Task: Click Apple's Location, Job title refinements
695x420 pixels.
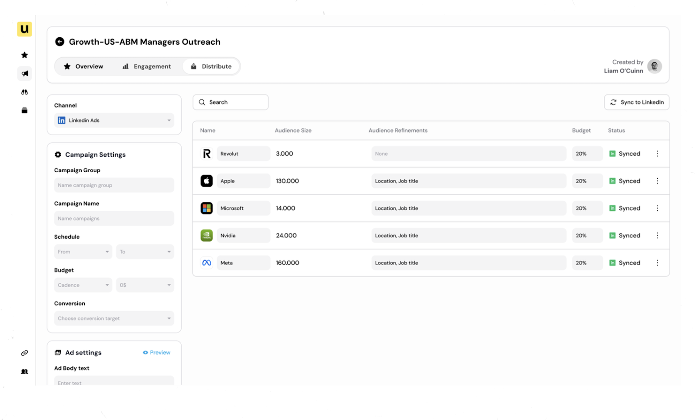Action: 469,181
